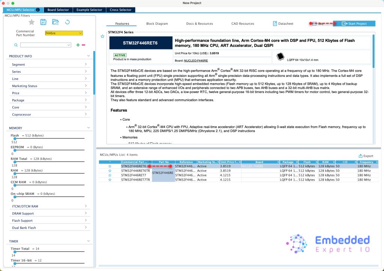Screen dimensions: 384x271
Task: Favorite the STM32F446RET6 header with star
Action: [x=102, y=36]
